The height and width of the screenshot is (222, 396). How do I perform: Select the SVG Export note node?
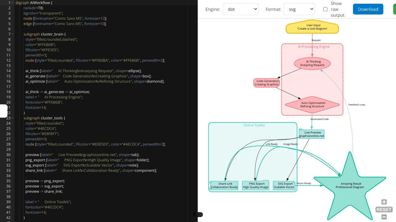(x=284, y=185)
